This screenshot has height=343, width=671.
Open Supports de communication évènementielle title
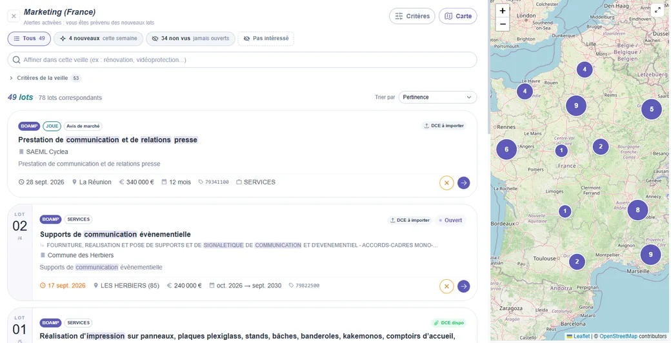click(115, 235)
